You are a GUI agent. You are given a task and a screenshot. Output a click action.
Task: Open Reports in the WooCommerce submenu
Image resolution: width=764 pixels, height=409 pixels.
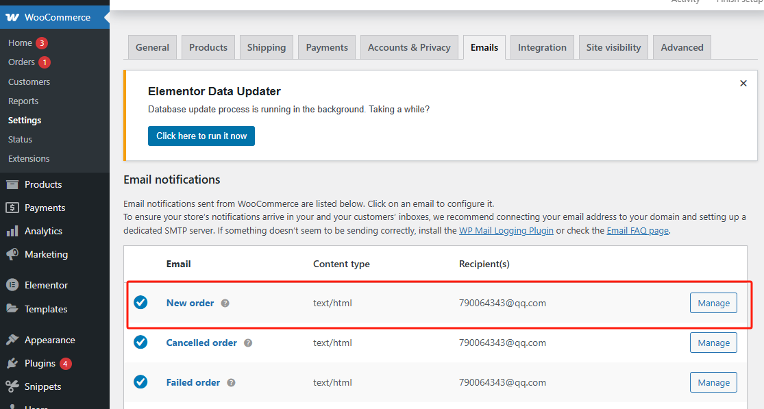click(x=23, y=101)
